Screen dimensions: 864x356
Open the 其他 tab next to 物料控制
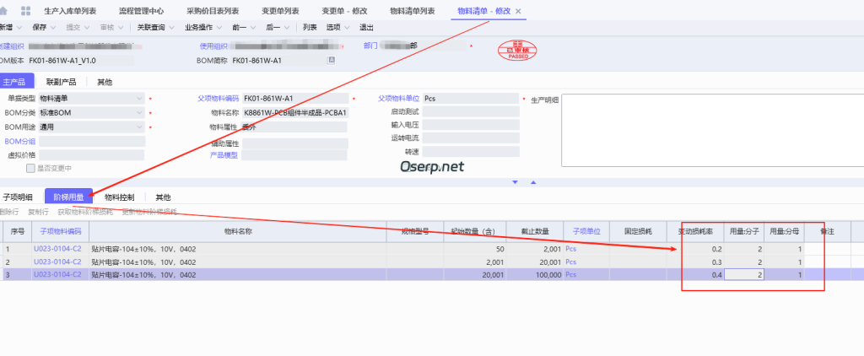[163, 197]
